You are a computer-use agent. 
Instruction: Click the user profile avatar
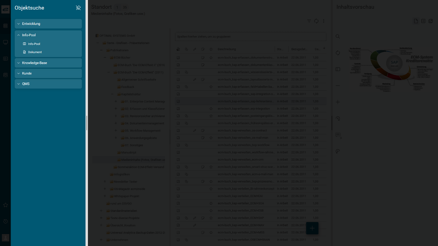5,237
